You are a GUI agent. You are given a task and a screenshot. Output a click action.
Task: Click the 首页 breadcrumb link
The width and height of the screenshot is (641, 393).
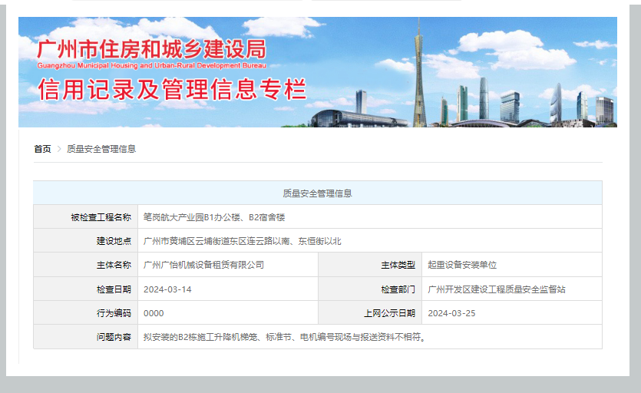click(x=42, y=149)
